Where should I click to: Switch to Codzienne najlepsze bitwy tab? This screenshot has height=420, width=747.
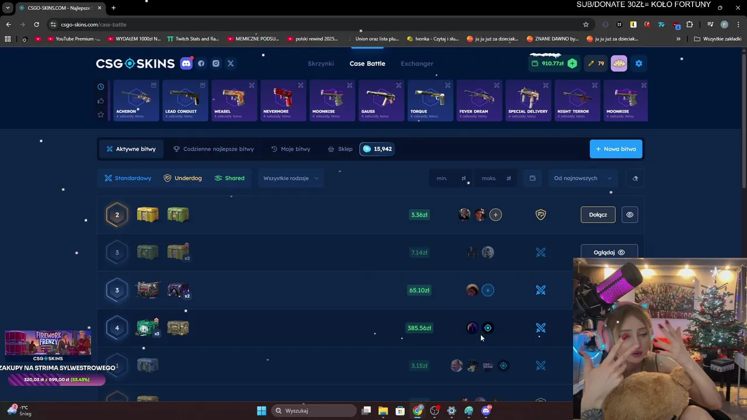pos(214,149)
